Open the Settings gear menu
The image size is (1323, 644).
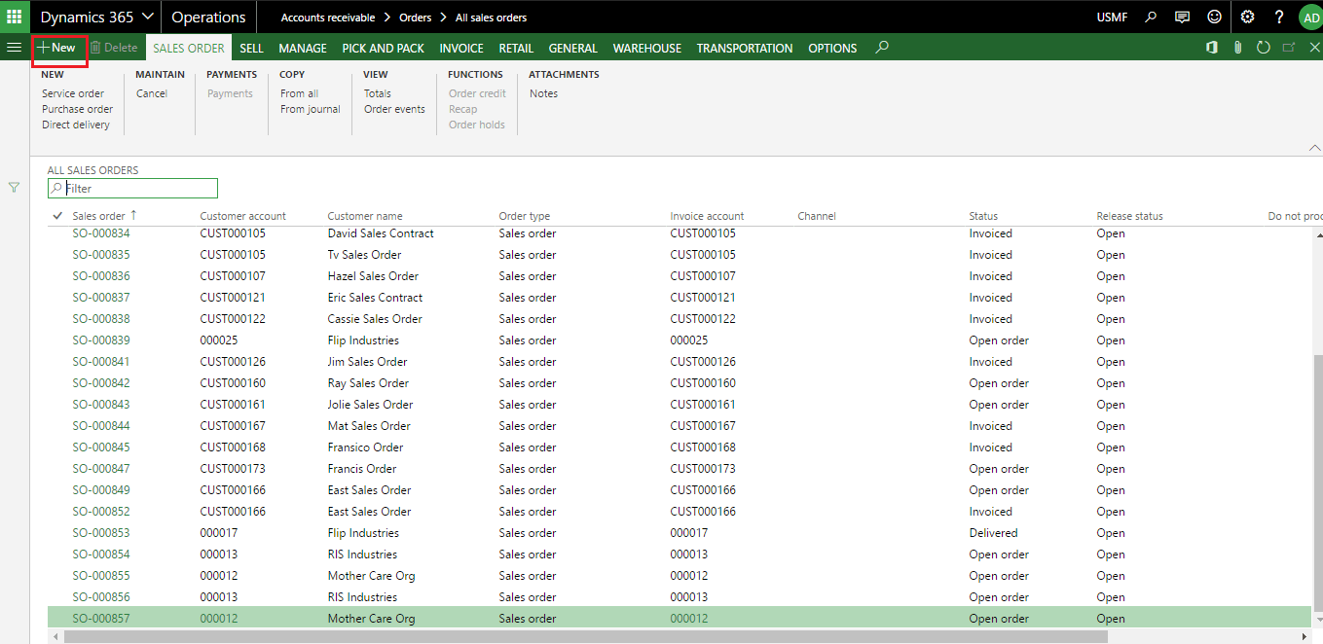coord(1247,17)
